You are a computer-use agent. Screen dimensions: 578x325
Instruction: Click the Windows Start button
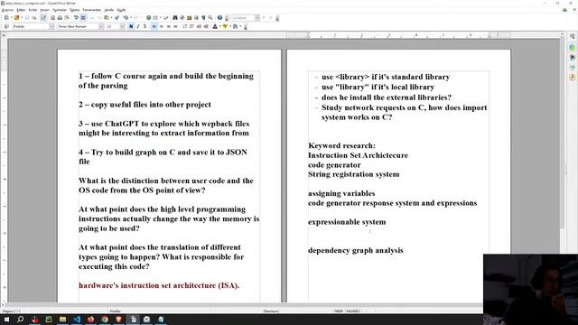point(6,320)
